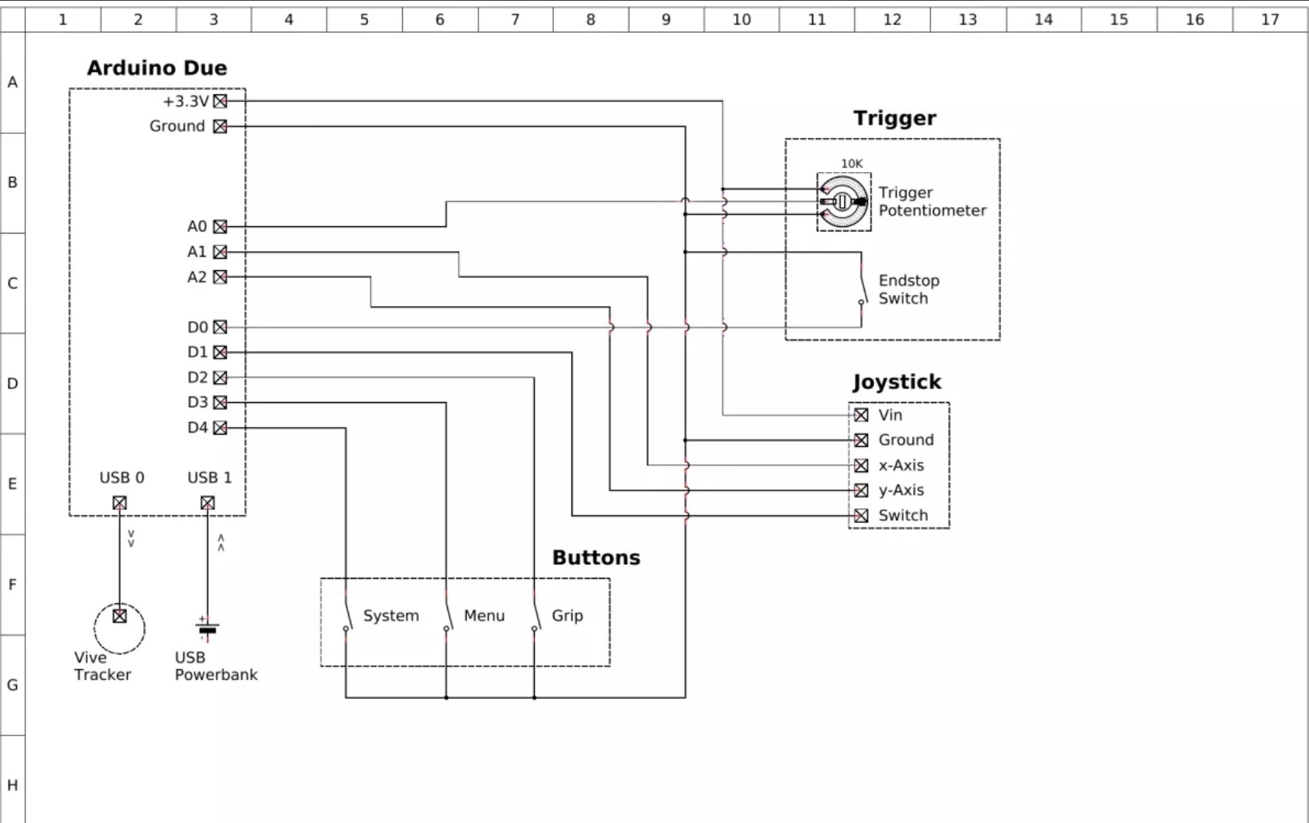Image resolution: width=1309 pixels, height=823 pixels.
Task: Select the D4 digital pin terminal
Action: click(220, 428)
